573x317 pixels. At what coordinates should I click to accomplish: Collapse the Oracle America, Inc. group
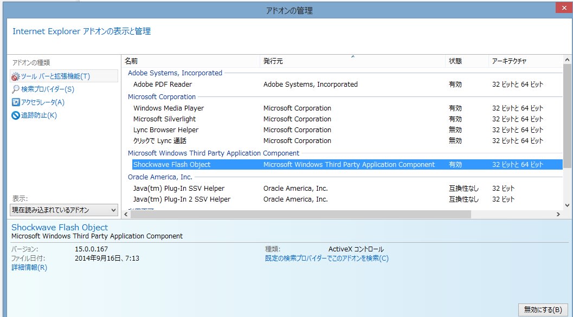tap(160, 177)
